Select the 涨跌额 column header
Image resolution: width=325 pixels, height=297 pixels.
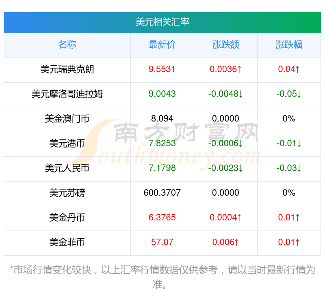(225, 45)
